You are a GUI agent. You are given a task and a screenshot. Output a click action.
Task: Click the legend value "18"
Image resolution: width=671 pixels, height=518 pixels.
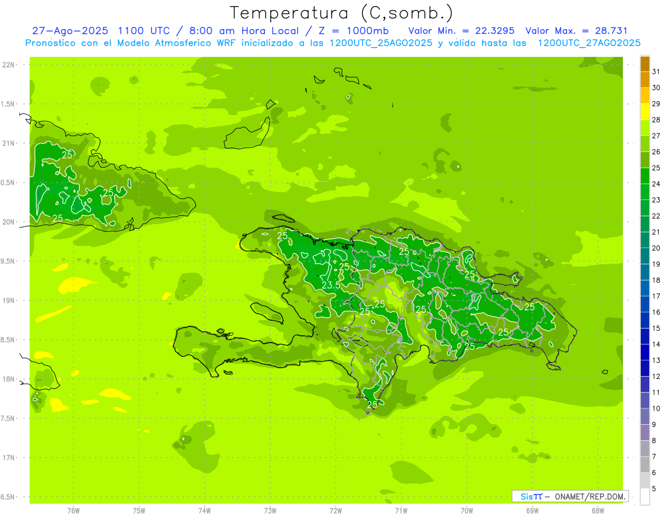[x=656, y=280]
